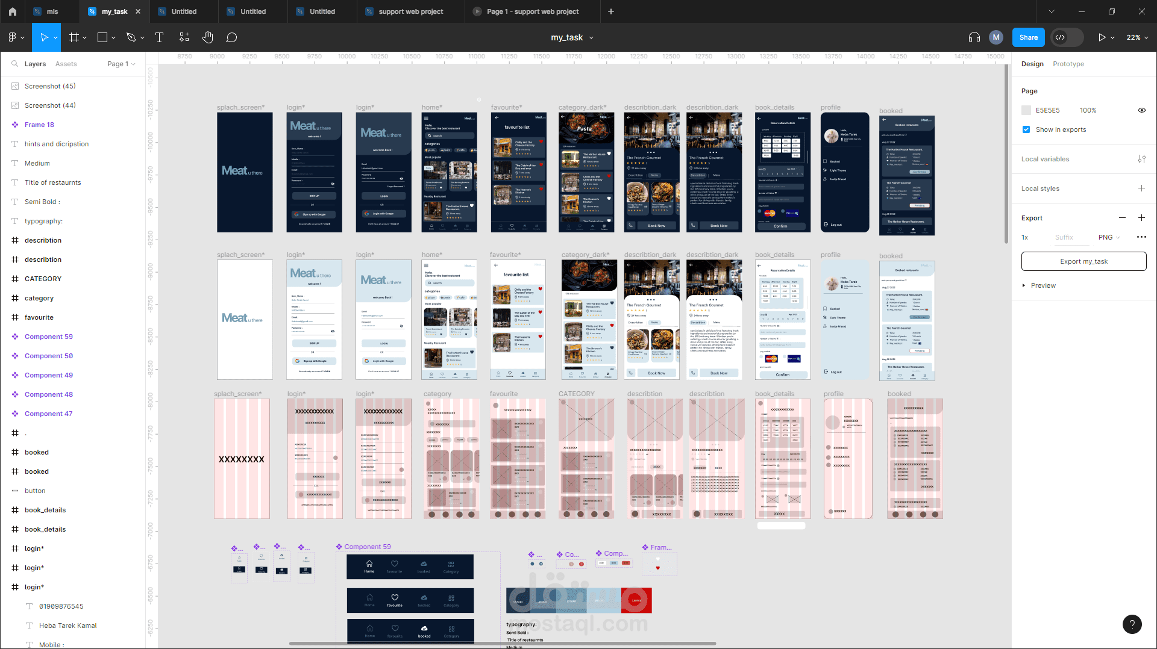The height and width of the screenshot is (649, 1157).
Task: Open Move tools dropdown arrow
Action: click(55, 37)
